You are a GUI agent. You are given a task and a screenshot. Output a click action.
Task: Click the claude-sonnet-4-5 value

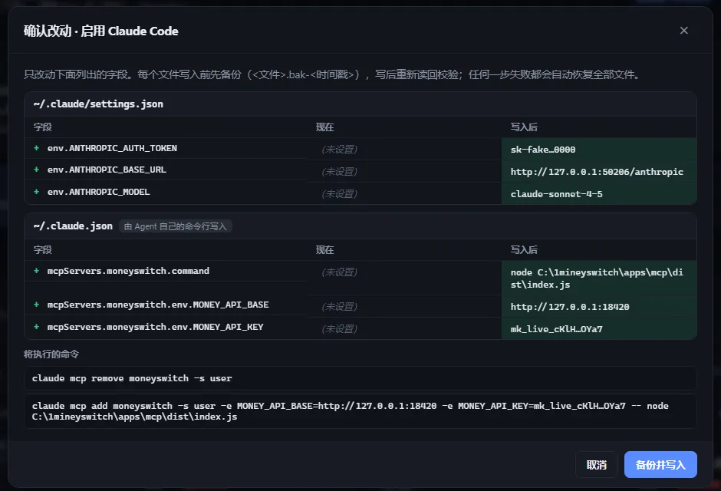pos(556,194)
